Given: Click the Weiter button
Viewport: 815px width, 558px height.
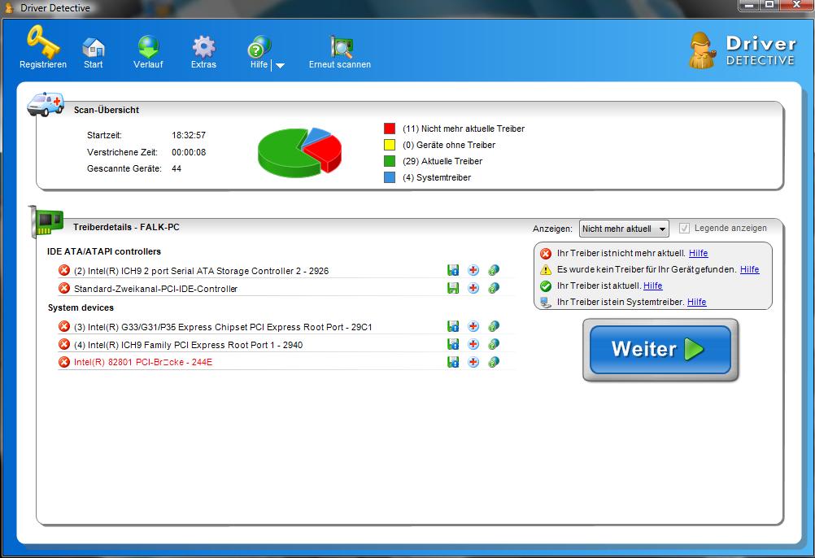Looking at the screenshot, I should (x=660, y=350).
